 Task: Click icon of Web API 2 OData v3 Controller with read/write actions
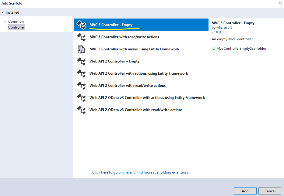pos(81,110)
